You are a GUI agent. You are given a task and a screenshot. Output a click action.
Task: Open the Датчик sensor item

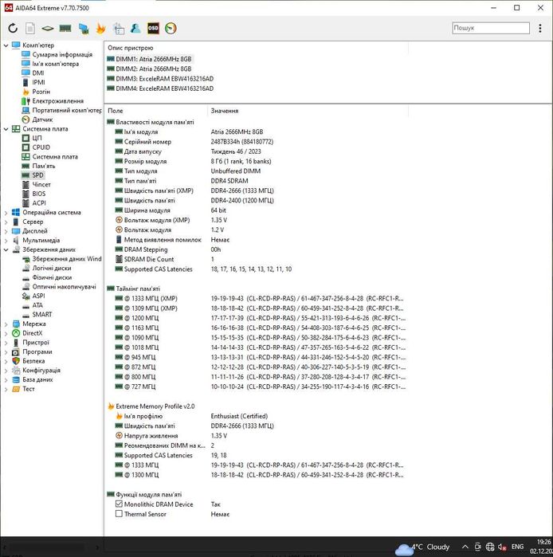click(42, 120)
